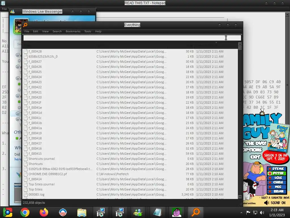Click EXIT in the Family Guy window
Viewport: 290px width, 218px height.
(x=255, y=157)
